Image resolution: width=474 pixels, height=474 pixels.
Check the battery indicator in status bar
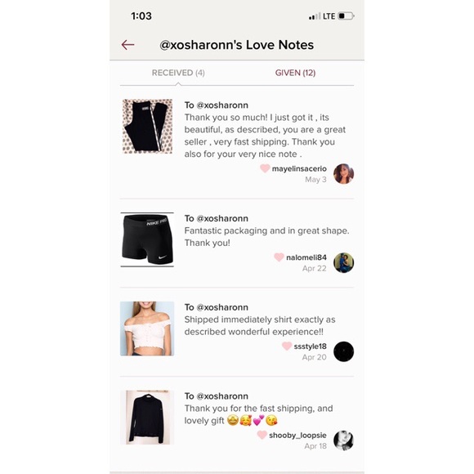tap(346, 16)
